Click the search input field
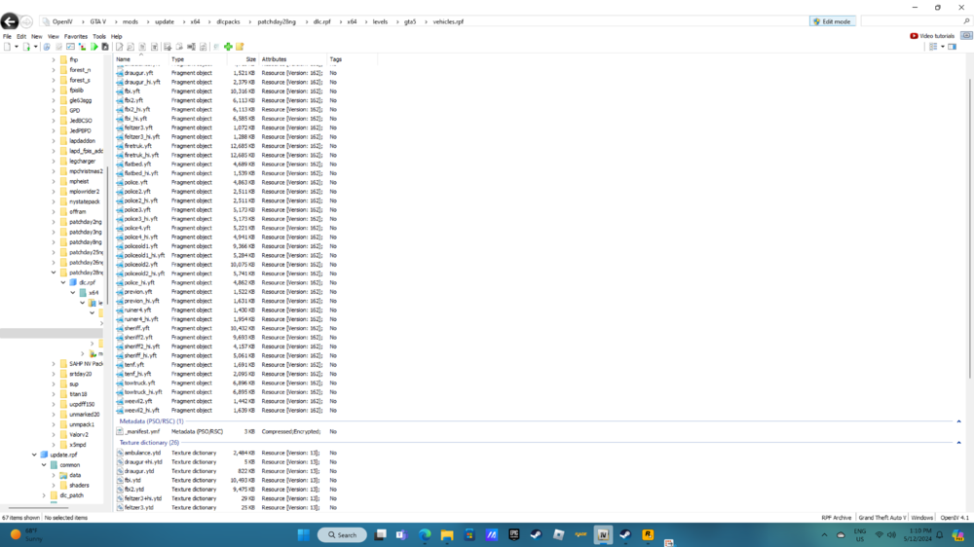 point(911,21)
